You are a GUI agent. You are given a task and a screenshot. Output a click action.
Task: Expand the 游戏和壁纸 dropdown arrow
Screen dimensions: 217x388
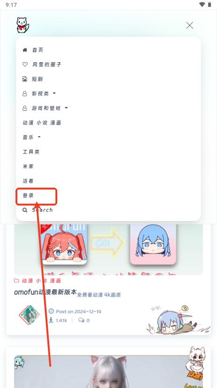[x=66, y=108]
